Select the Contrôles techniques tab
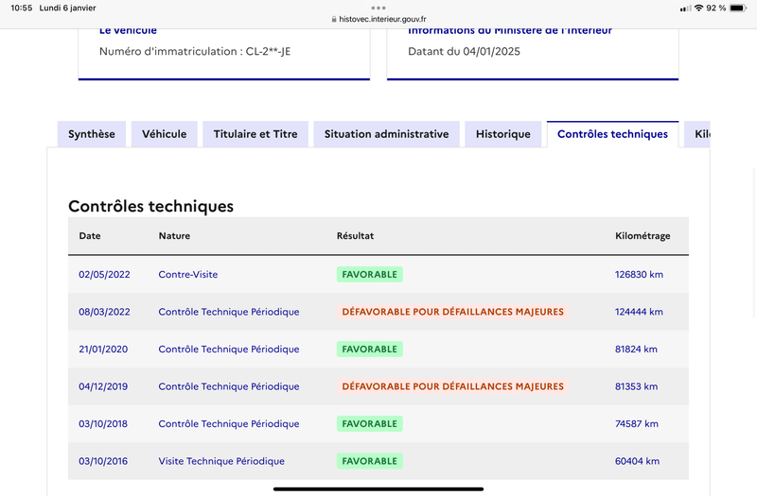The image size is (757, 496). coord(612,134)
